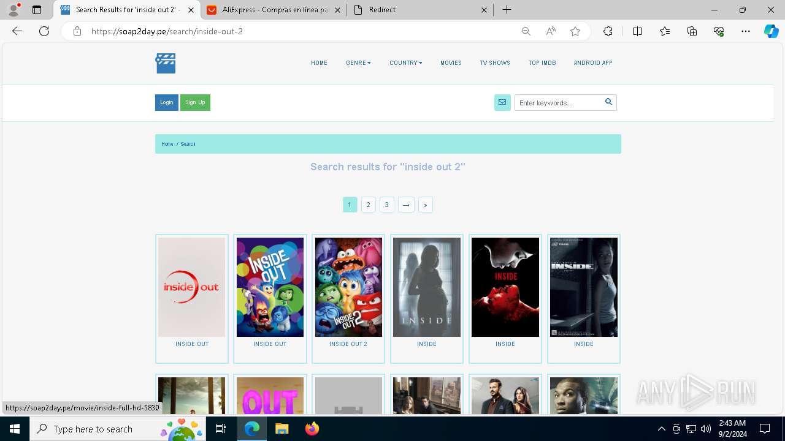
Task: Click Windows taskbar search box
Action: (x=117, y=429)
